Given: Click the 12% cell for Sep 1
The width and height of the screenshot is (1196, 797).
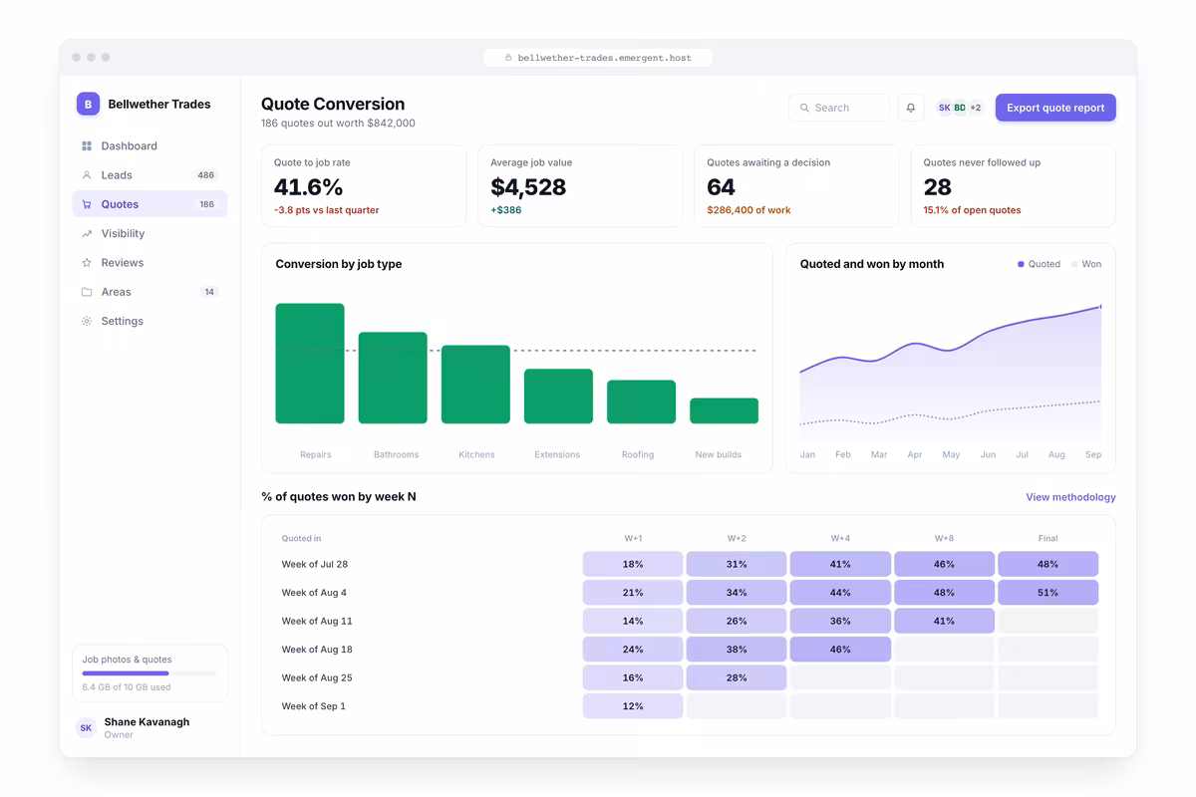Looking at the screenshot, I should (633, 706).
